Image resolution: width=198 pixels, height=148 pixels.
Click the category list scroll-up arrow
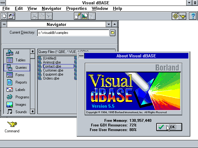(x=32, y=51)
